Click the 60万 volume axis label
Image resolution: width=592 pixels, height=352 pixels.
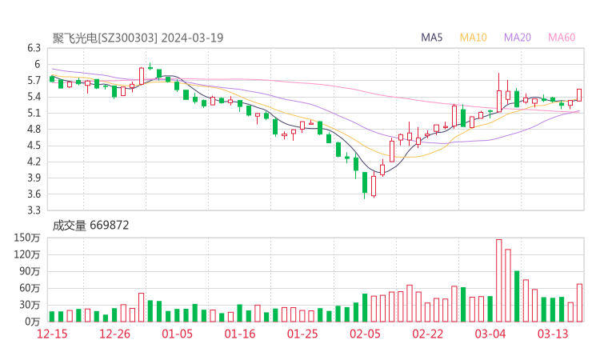click(30, 288)
